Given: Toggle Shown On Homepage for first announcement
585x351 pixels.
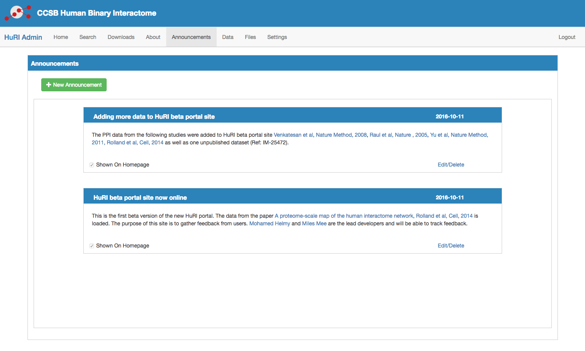Looking at the screenshot, I should click(92, 165).
